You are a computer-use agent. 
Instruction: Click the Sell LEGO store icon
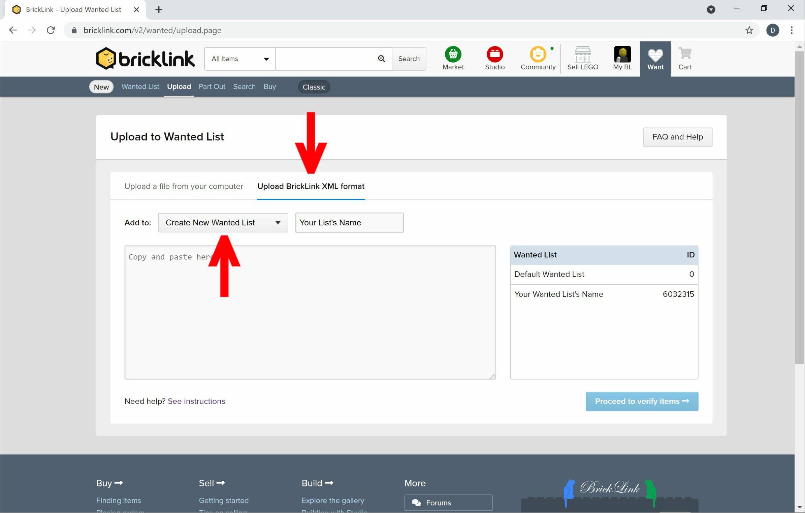point(582,55)
